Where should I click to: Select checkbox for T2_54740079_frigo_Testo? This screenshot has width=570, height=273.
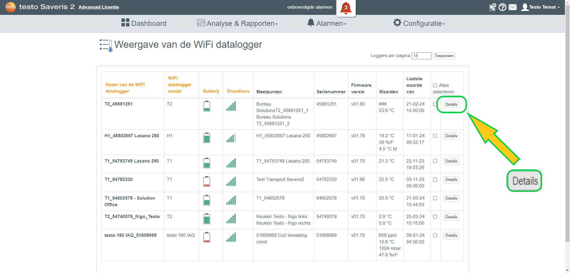(x=435, y=217)
